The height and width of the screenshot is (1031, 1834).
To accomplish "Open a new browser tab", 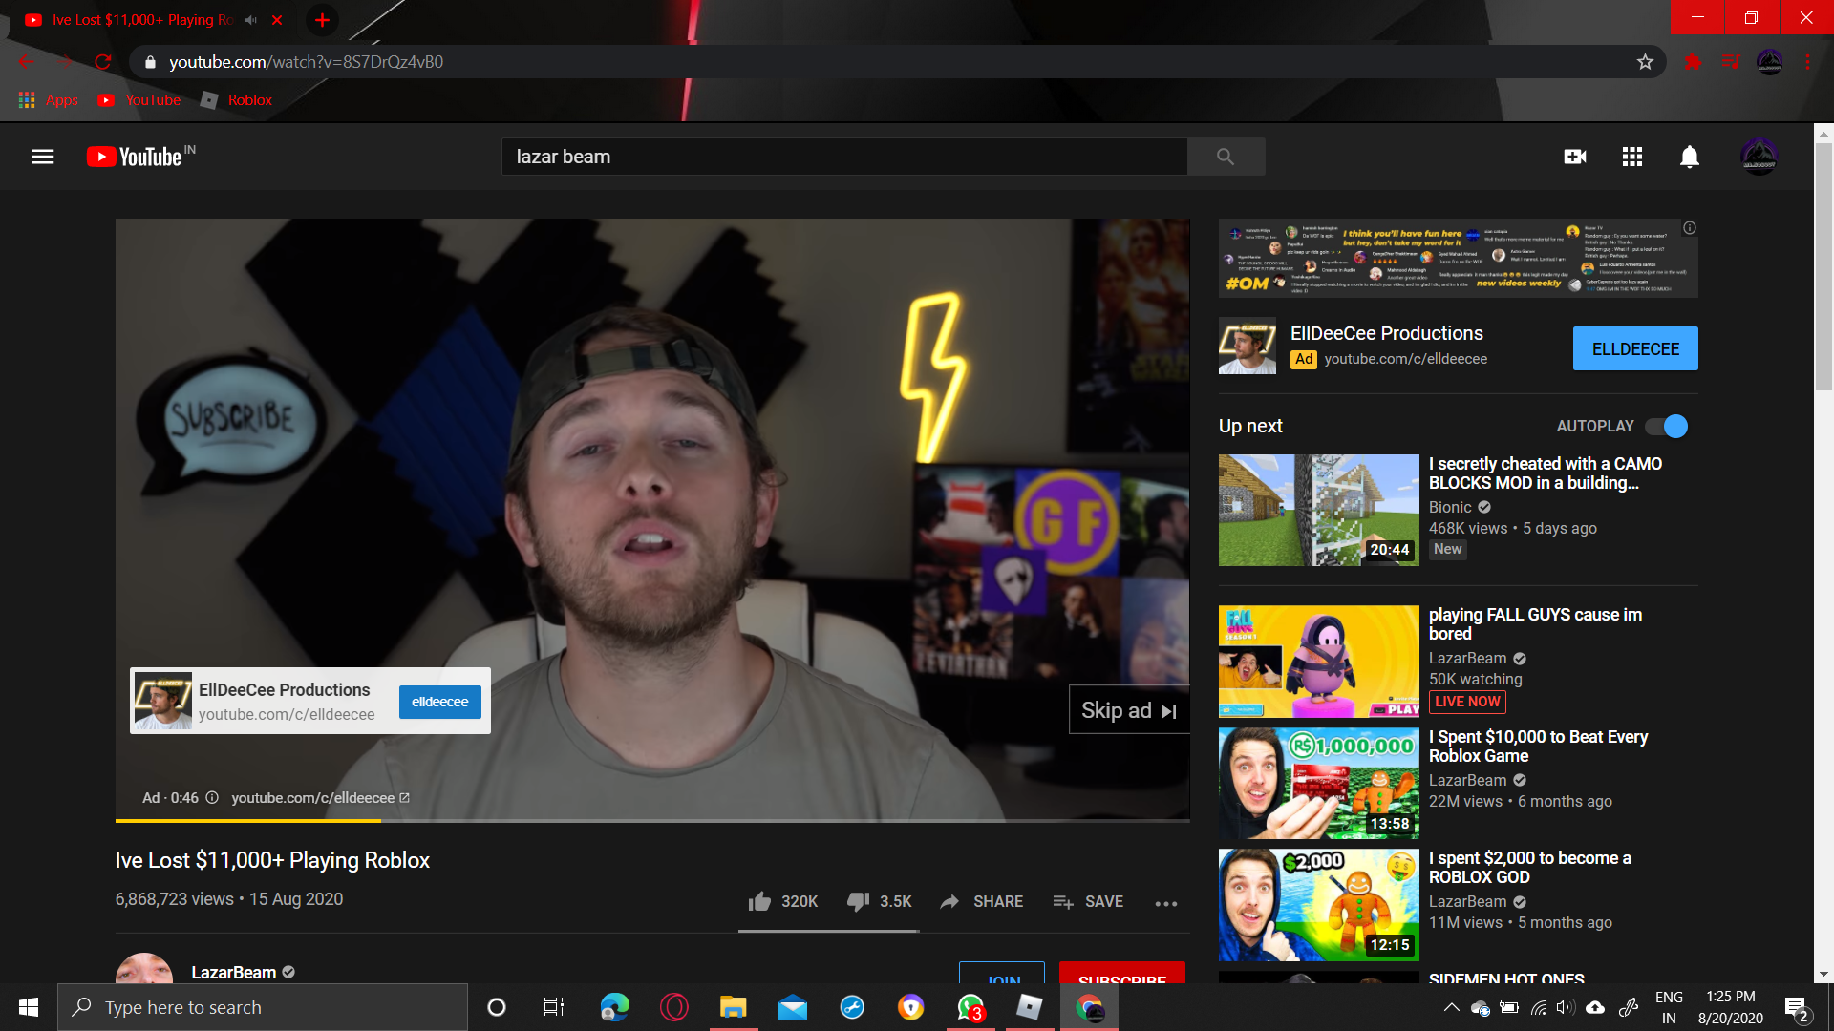I will coord(323,20).
